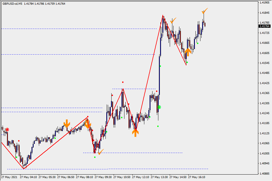Click the orange checkmark at top right corner

(205, 11)
